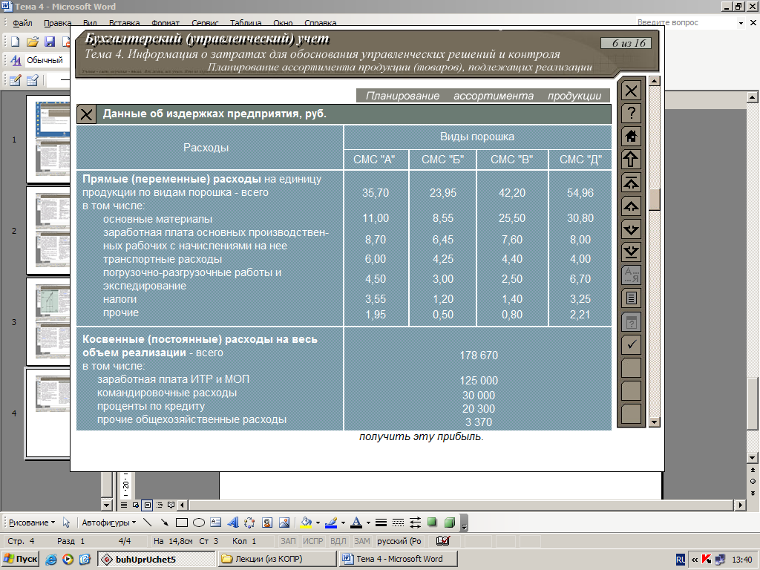Open the Окно menu
Screen dimensions: 760x570
(283, 23)
